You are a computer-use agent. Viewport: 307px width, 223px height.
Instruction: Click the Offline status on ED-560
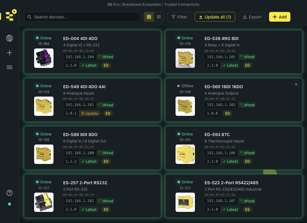pyautogui.click(x=185, y=86)
